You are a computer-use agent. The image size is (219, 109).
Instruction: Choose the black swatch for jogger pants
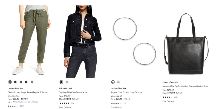click(15, 82)
